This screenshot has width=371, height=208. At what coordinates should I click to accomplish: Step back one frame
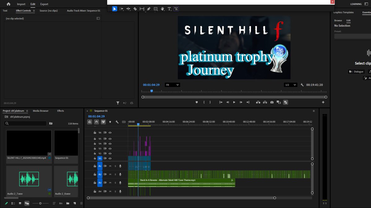click(228, 102)
